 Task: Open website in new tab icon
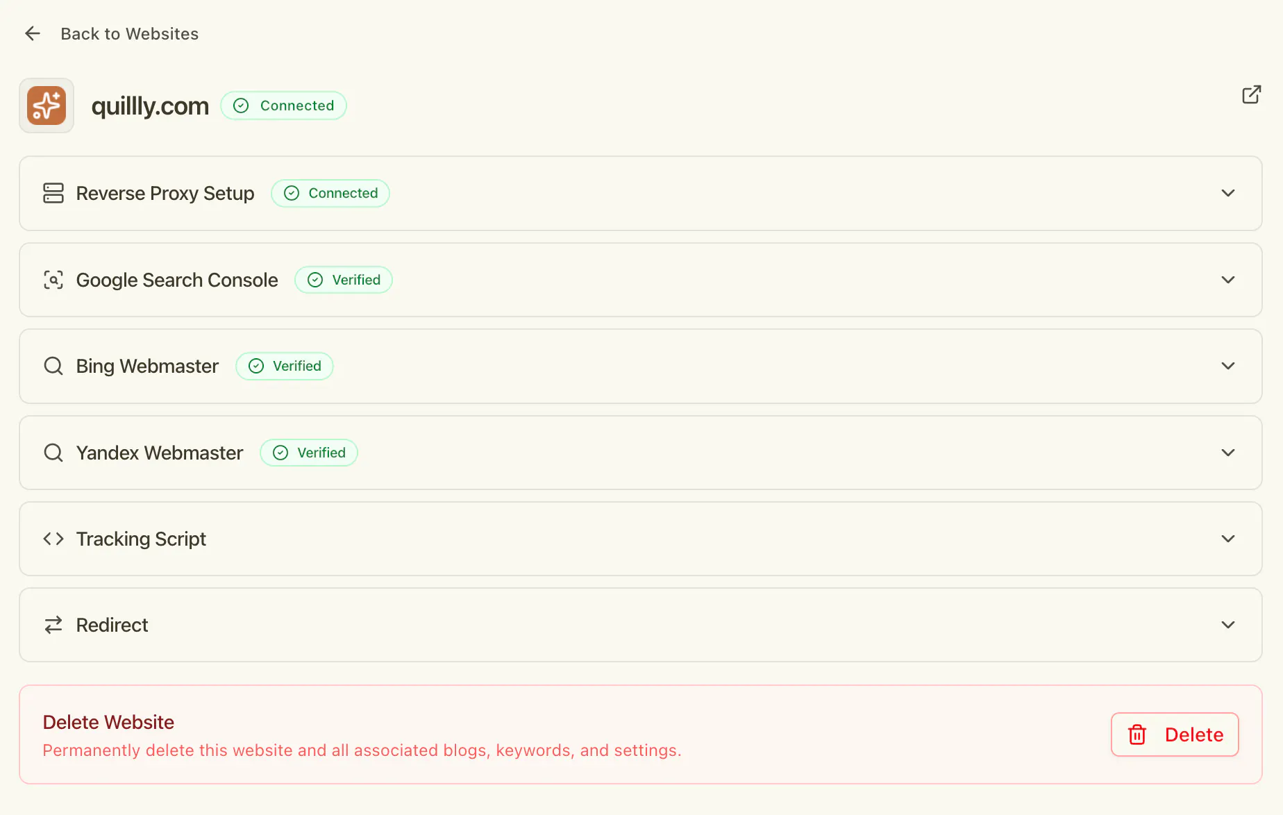pos(1251,94)
